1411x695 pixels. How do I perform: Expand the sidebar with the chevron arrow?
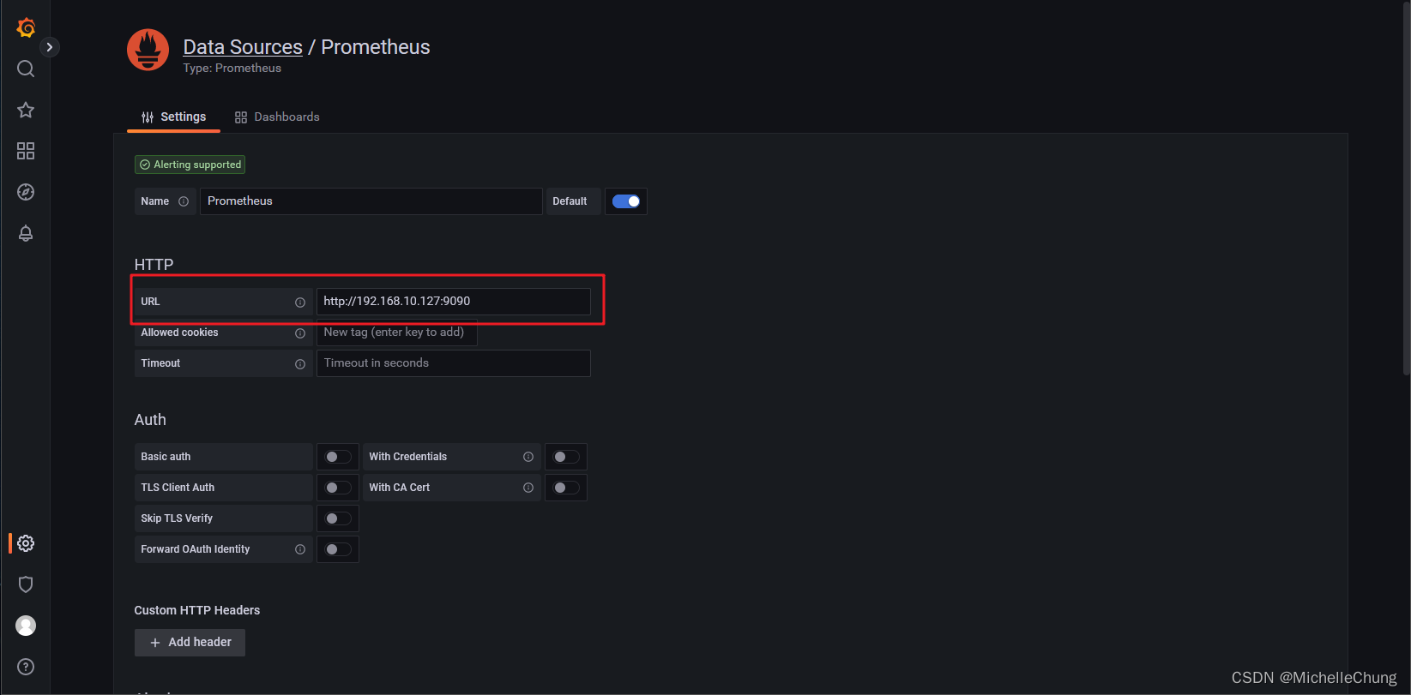coord(50,47)
